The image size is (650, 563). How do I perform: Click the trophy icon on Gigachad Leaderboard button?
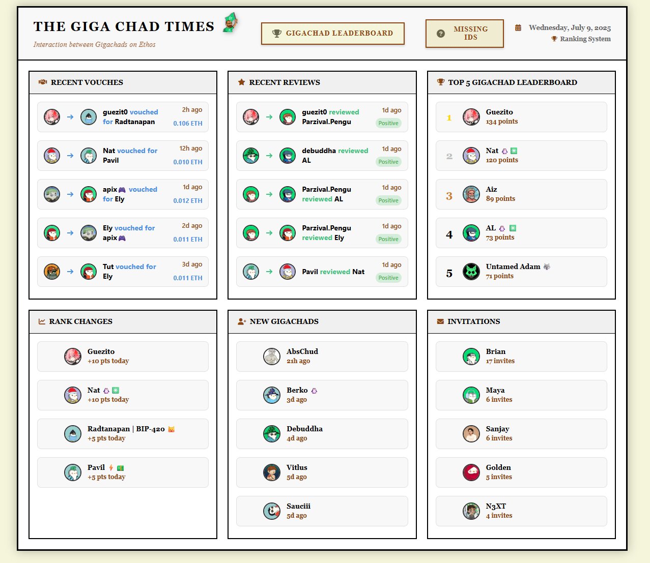276,34
